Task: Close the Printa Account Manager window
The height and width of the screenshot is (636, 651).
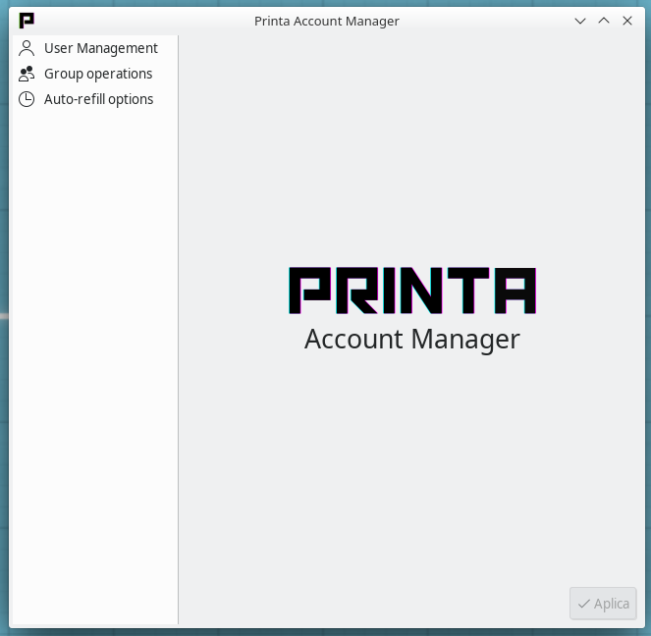Action: coord(627,21)
